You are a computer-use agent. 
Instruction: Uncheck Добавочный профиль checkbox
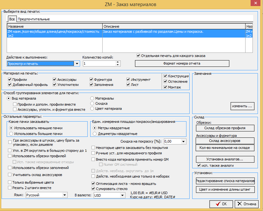(10, 85)
